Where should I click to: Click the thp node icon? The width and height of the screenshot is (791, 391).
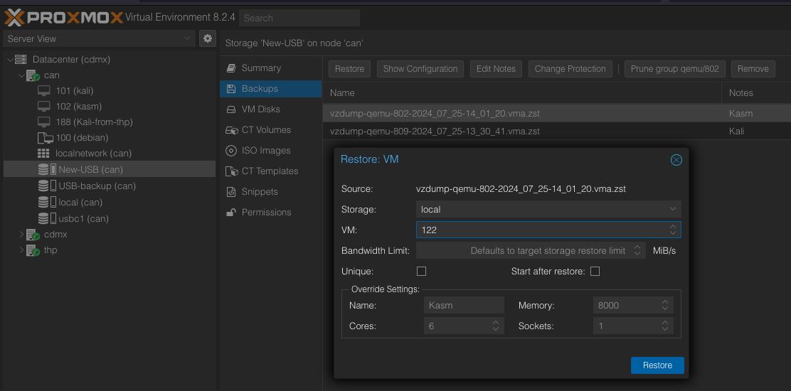[x=33, y=250]
